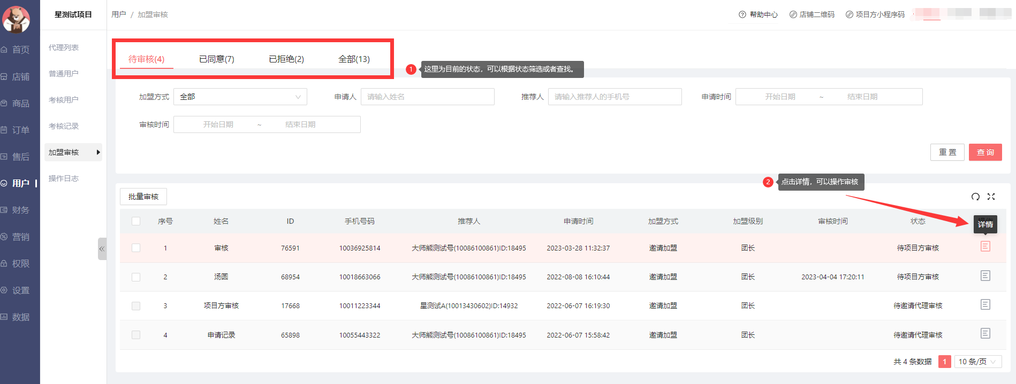Image resolution: width=1016 pixels, height=384 pixels.
Task: Switch to the 已同意(7) tab
Action: click(x=216, y=59)
